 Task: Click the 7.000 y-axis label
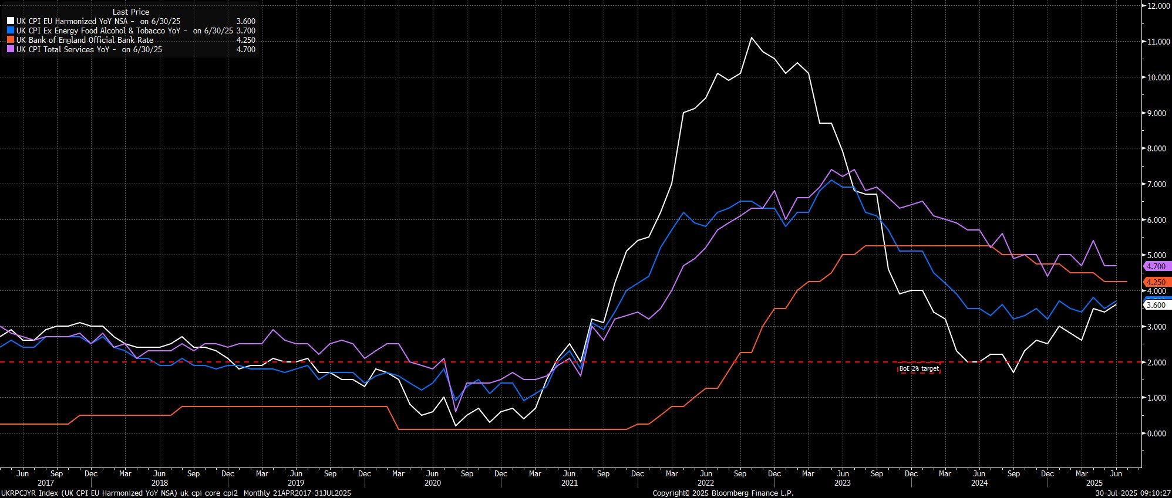(1156, 184)
